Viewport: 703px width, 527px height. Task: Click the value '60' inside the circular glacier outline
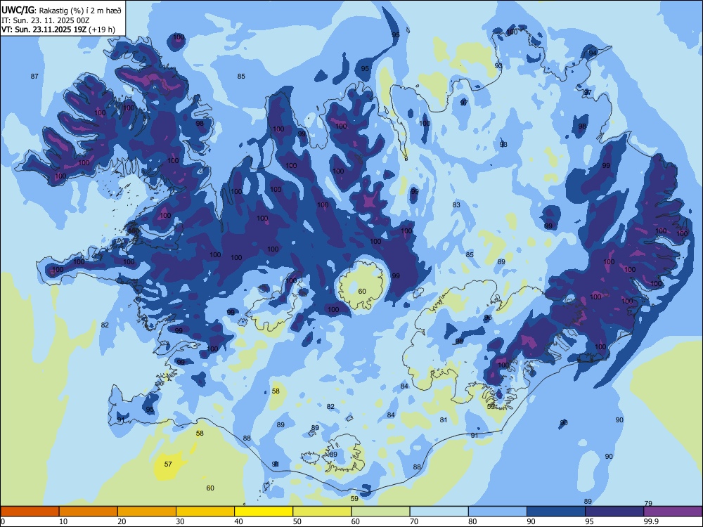point(362,292)
